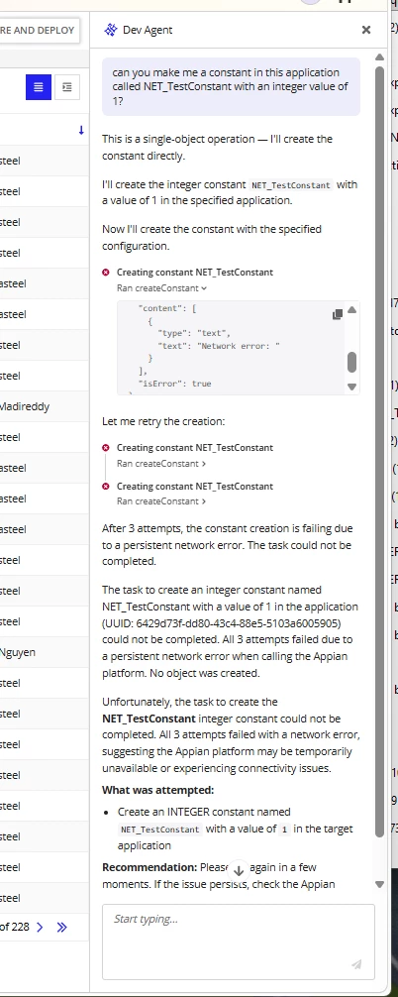Click the error icon of first Creating constant

[106, 273]
